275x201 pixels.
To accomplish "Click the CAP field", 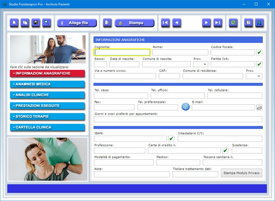I will (169, 76).
